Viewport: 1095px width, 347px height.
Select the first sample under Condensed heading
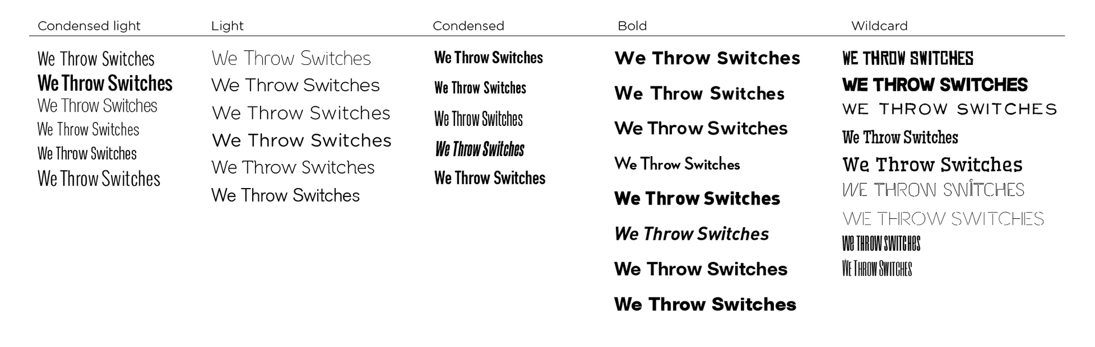tap(488, 58)
